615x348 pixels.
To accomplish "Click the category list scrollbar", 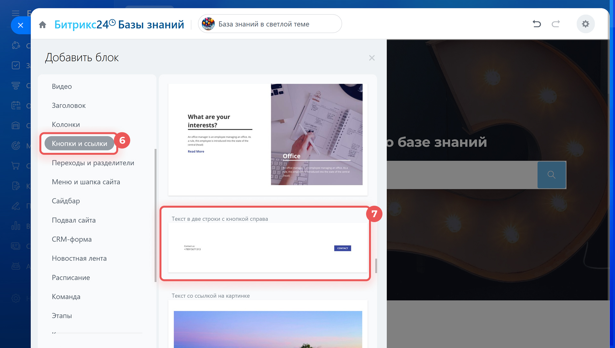I will pyautogui.click(x=155, y=215).
